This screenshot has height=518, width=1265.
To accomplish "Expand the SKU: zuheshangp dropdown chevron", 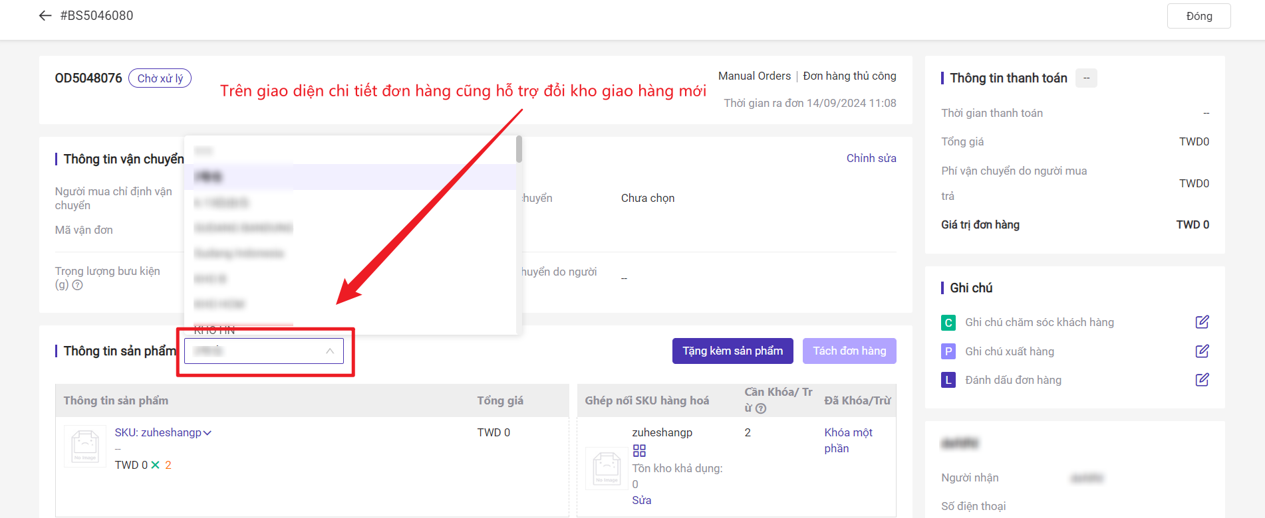I will point(208,433).
